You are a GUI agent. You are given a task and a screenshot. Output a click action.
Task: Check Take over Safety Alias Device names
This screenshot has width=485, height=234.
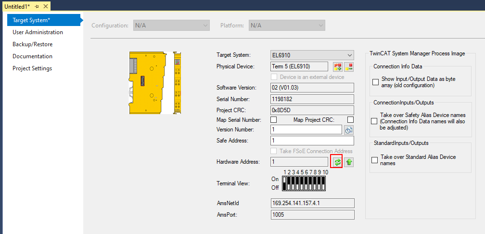tap(374, 121)
